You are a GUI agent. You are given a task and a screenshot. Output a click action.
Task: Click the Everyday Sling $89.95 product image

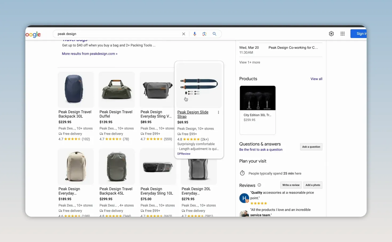click(157, 90)
